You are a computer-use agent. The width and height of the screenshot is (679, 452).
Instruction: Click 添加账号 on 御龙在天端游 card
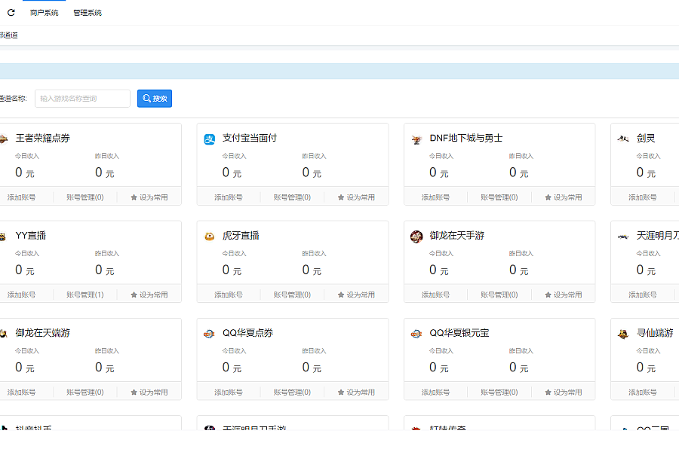point(21,392)
